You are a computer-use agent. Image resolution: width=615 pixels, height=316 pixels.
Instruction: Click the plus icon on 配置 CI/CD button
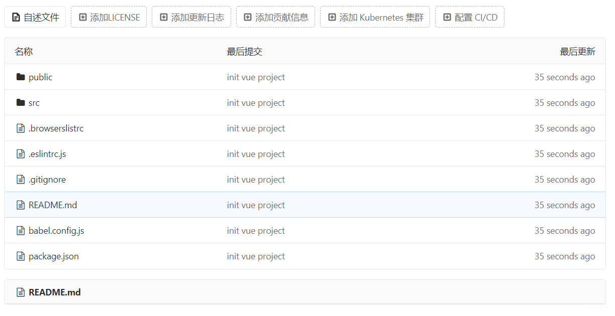pyautogui.click(x=447, y=18)
